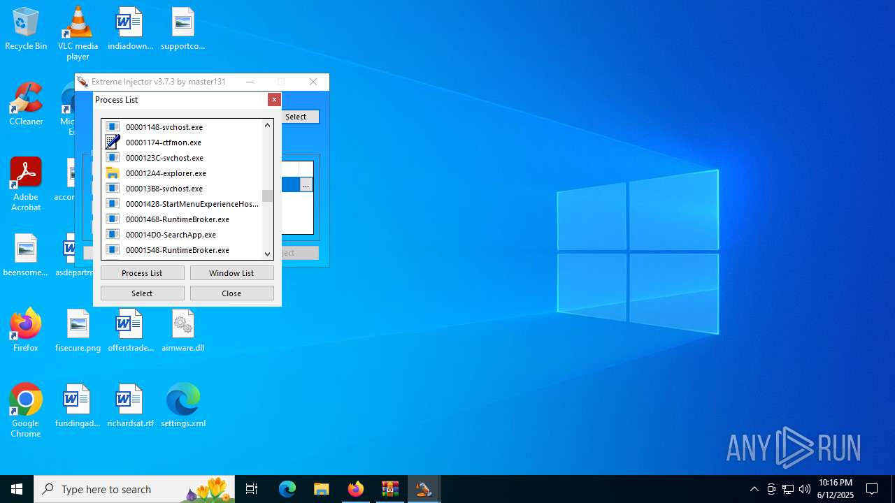Select 00001174-ctfmon.exe entry
The height and width of the screenshot is (503, 895).
(x=182, y=143)
